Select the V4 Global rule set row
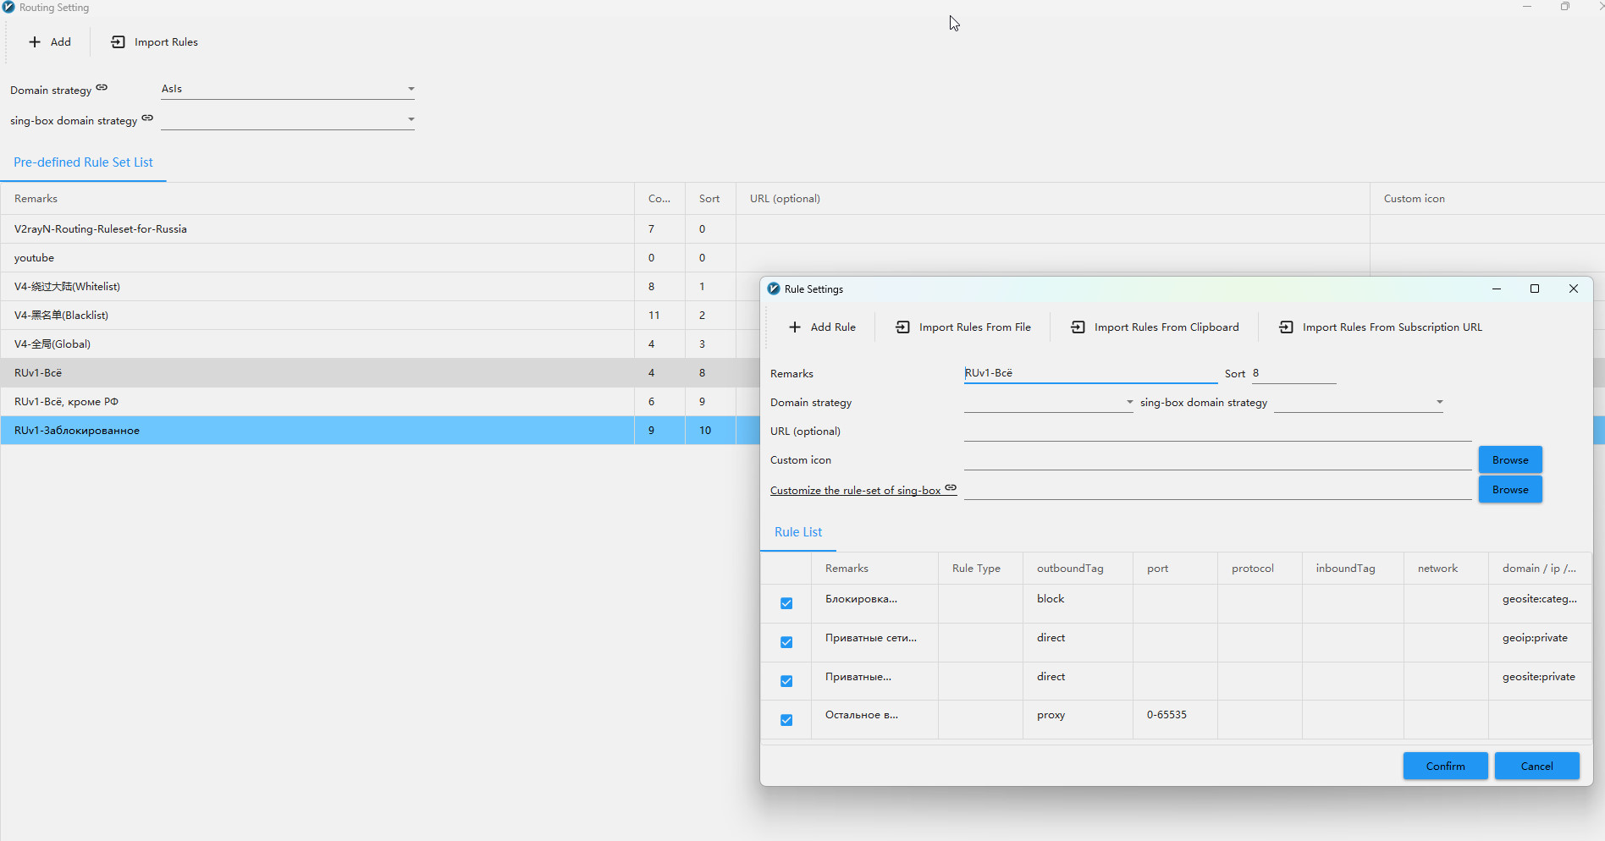Screen dimensions: 1605x841 click(x=379, y=344)
